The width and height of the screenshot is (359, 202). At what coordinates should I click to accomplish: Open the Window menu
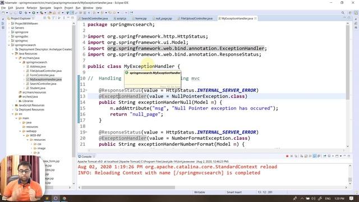(88, 8)
